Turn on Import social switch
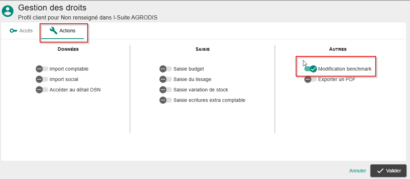The height and width of the screenshot is (179, 410). pos(42,79)
